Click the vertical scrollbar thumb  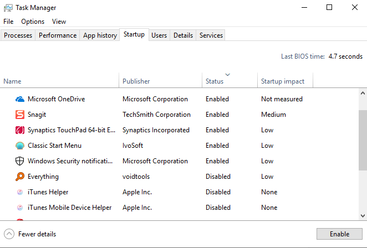(x=363, y=141)
